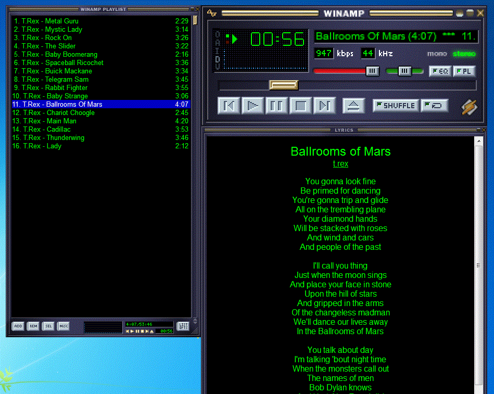This screenshot has height=394, width=494.
Task: Pause playback with main Pause button
Action: [276, 106]
